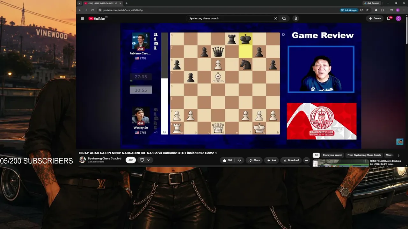Click the video title text
The height and width of the screenshot is (229, 408).
click(x=148, y=153)
